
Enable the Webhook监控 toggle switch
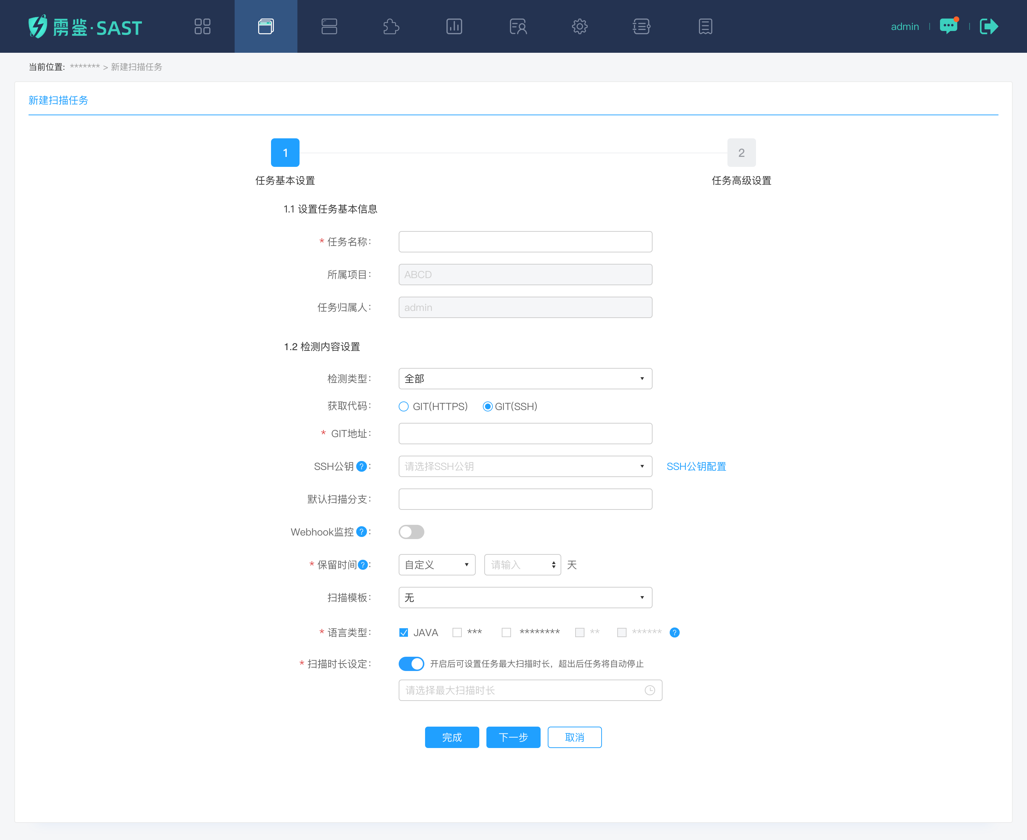coord(412,532)
